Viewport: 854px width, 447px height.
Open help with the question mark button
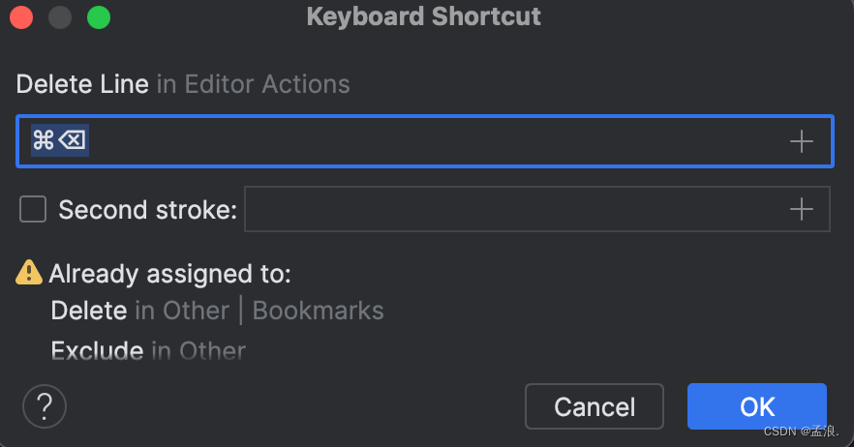pos(44,406)
